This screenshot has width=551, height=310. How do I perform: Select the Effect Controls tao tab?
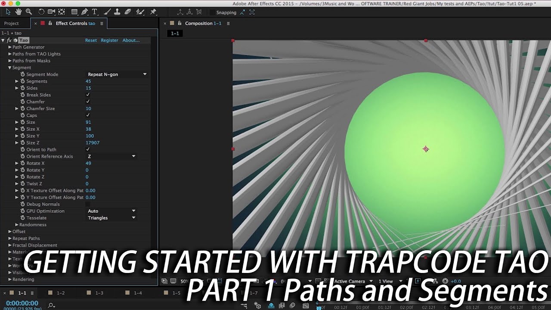pos(75,23)
